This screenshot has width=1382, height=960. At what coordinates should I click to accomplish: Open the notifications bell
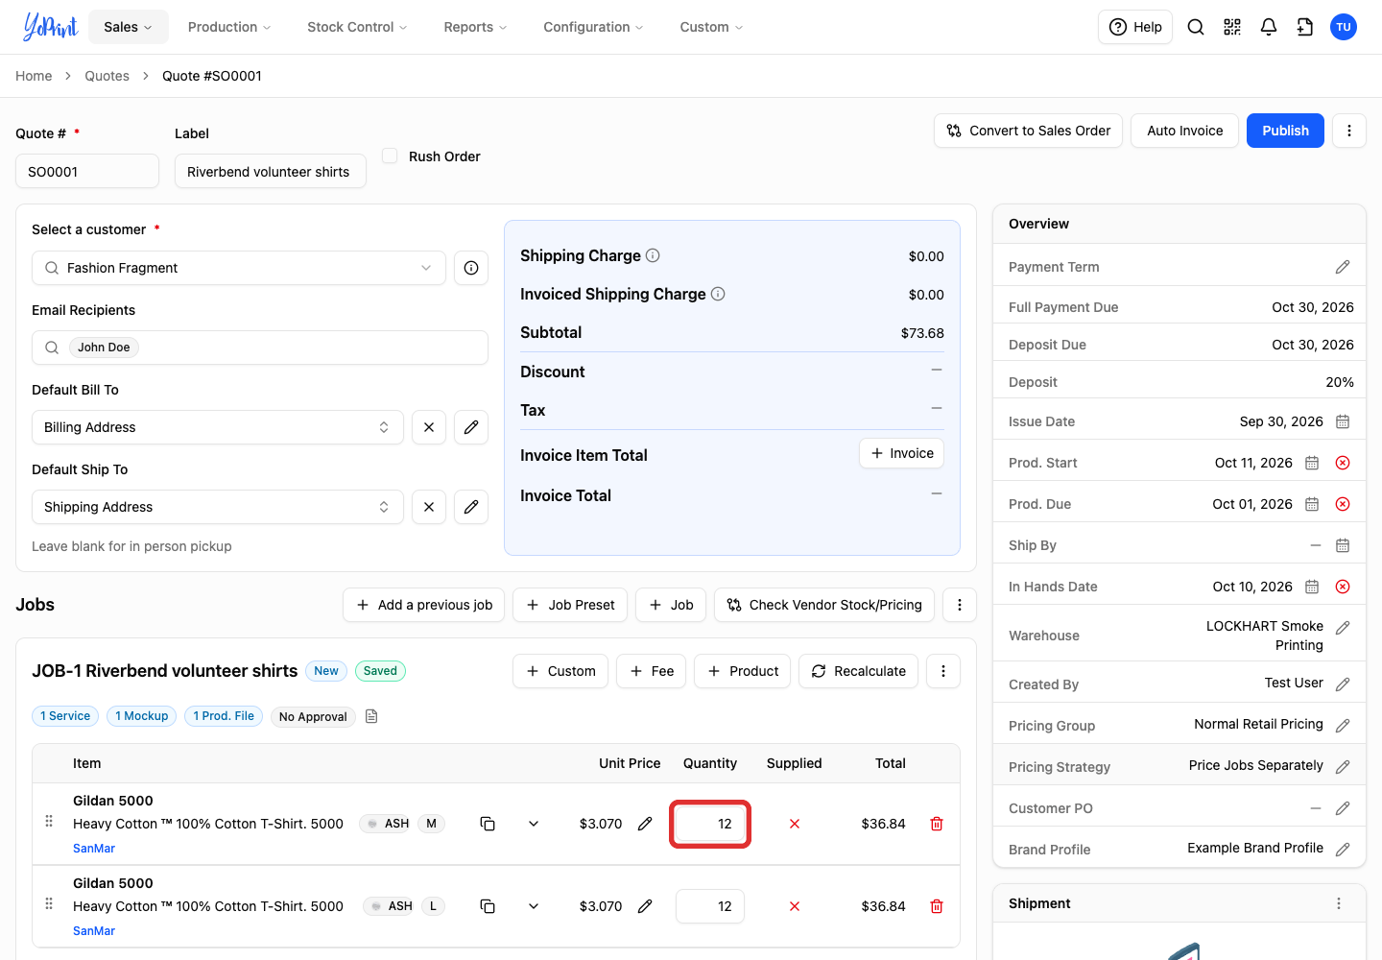pos(1269,27)
